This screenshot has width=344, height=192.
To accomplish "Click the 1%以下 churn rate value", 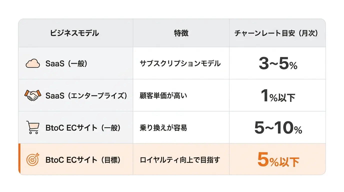I will (278, 96).
